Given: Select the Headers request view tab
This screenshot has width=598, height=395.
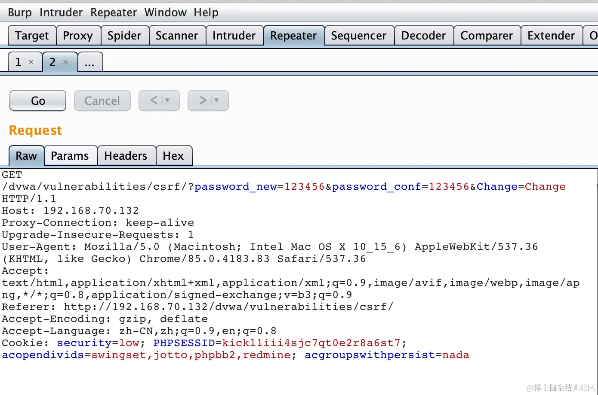Looking at the screenshot, I should [x=126, y=155].
